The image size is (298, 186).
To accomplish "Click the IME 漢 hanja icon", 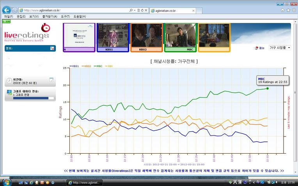I will click(240, 182).
